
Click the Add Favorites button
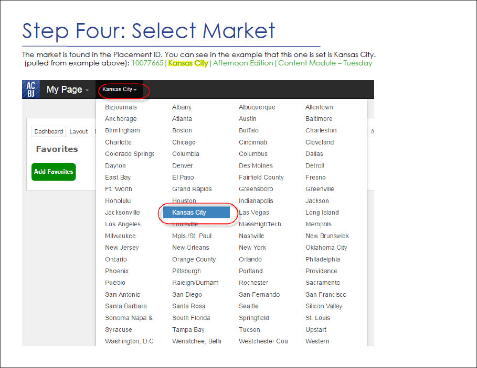pos(54,172)
